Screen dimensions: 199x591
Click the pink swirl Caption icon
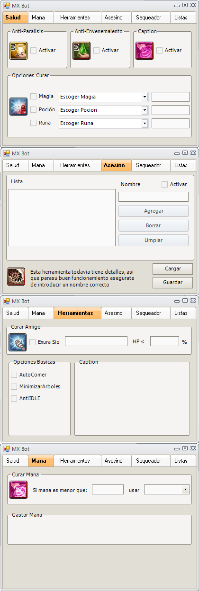coord(145,50)
